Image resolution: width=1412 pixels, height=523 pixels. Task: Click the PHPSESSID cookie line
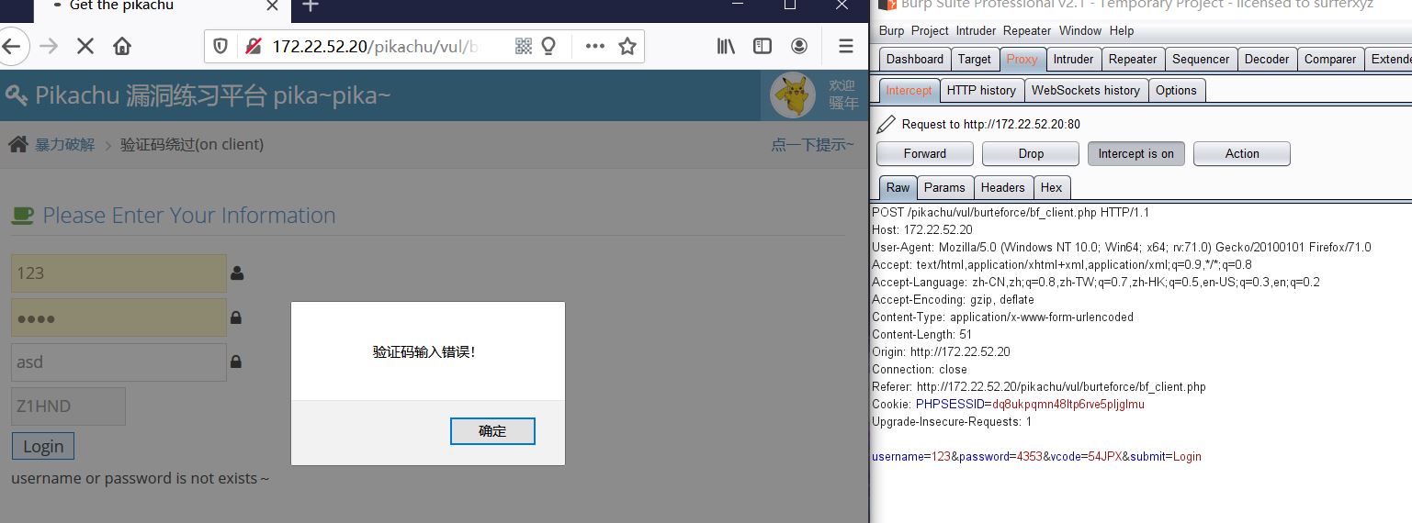tap(1008, 404)
